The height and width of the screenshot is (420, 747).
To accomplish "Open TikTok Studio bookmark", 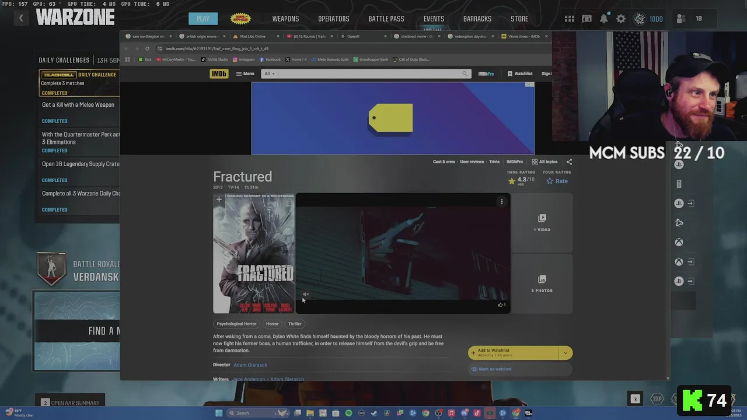I will [215, 60].
